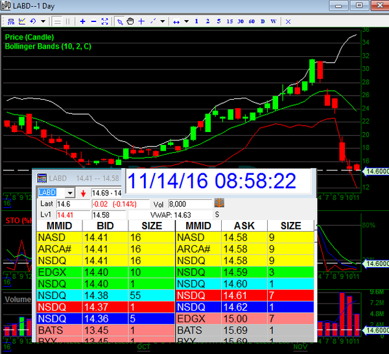The height and width of the screenshot is (354, 389).
Task: Click the NSDQ 14.38 bid row
Action: (x=105, y=293)
